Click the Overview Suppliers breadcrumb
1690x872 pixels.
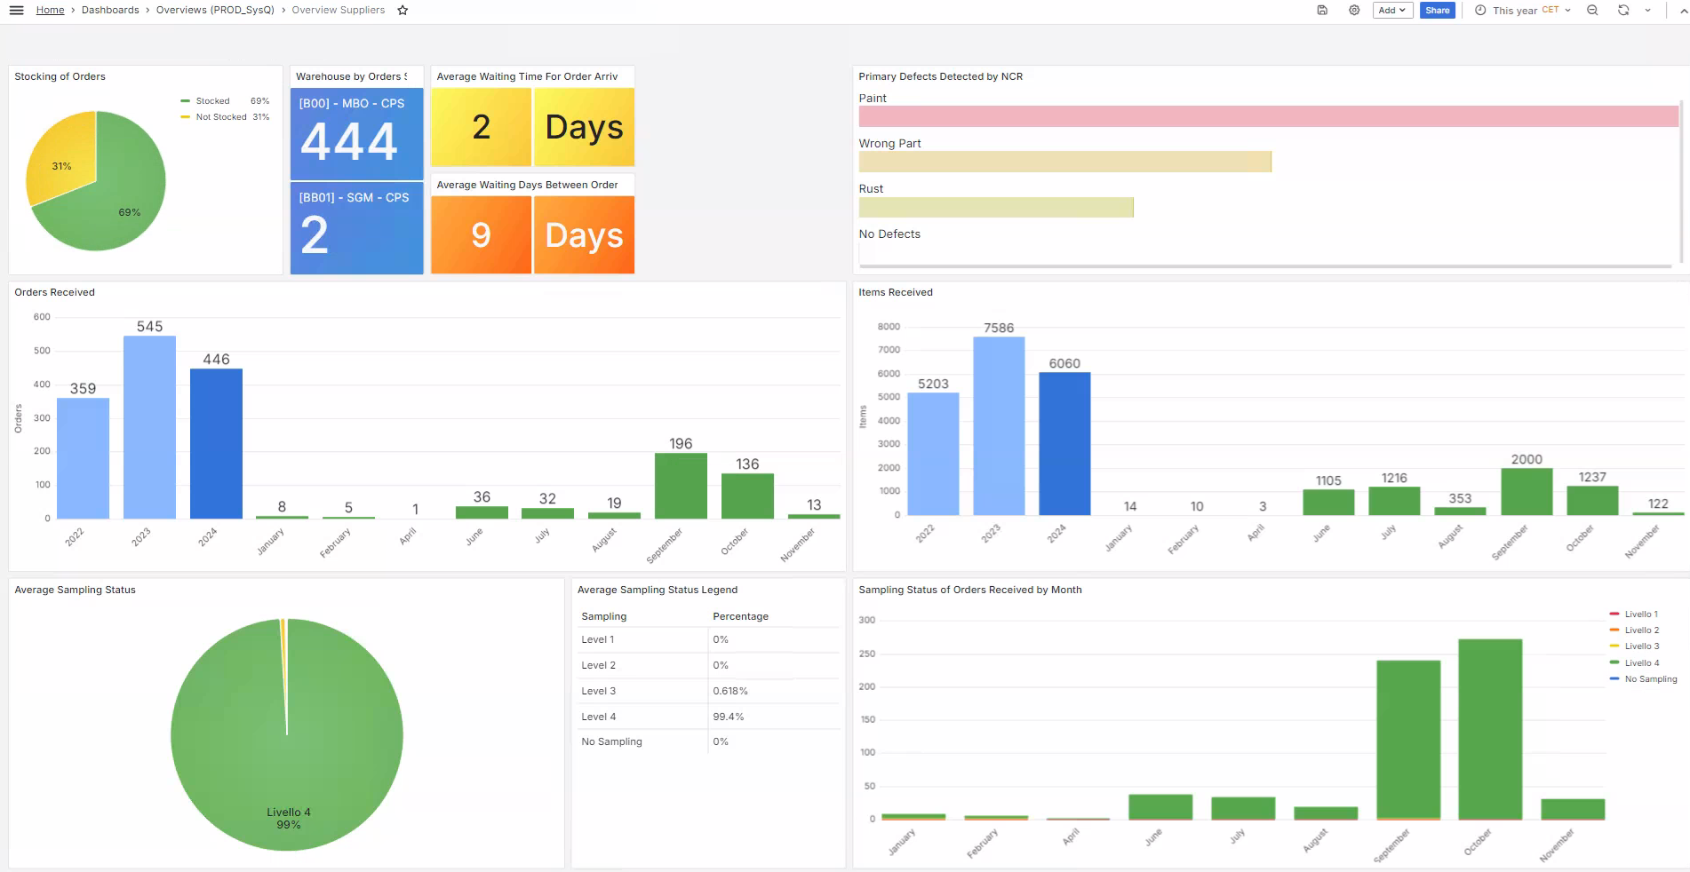tap(339, 11)
